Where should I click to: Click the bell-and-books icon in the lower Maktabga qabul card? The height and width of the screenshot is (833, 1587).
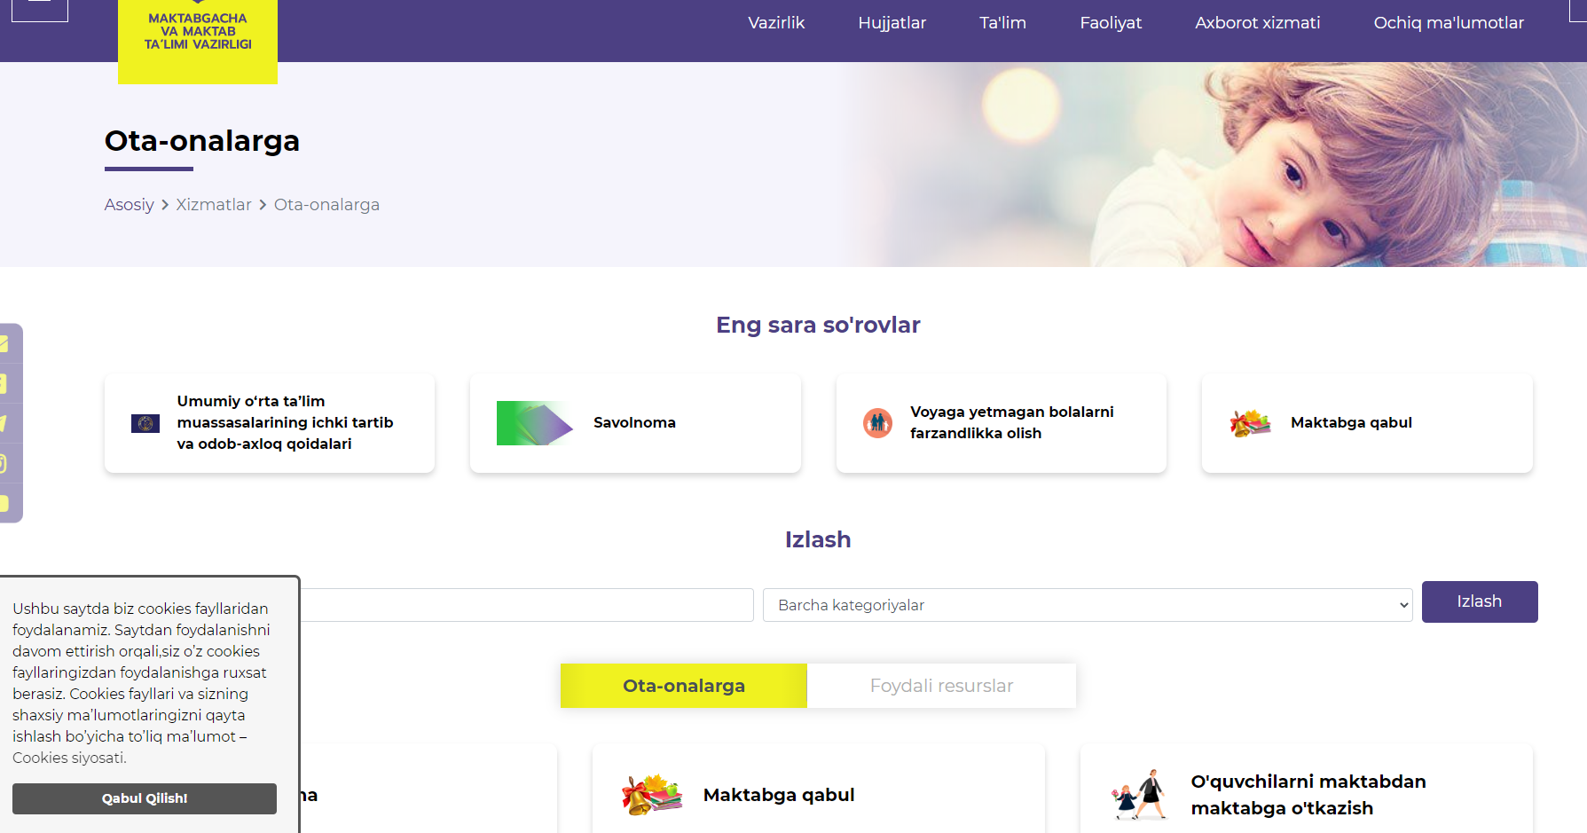[652, 795]
